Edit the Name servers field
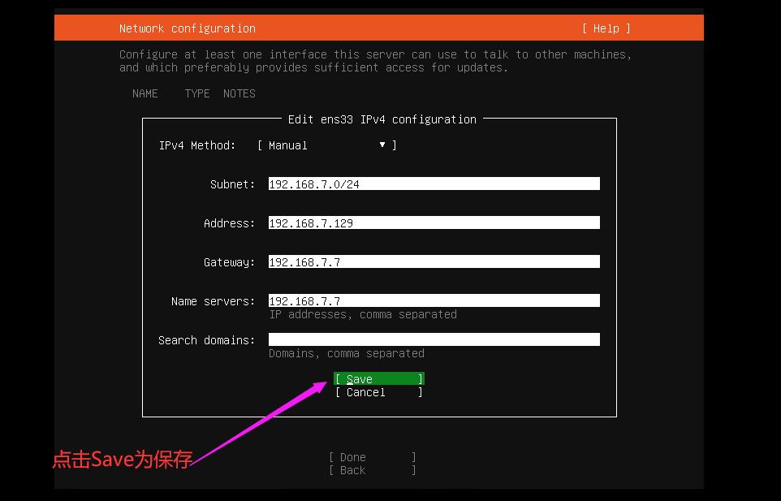The height and width of the screenshot is (501, 781). click(x=434, y=301)
